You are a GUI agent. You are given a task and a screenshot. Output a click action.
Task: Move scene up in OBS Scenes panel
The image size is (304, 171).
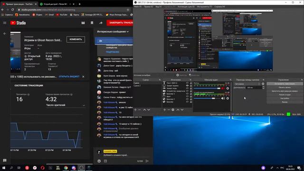coord(144,110)
